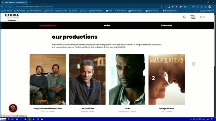Open Task View on the taskbar

click(12, 119)
